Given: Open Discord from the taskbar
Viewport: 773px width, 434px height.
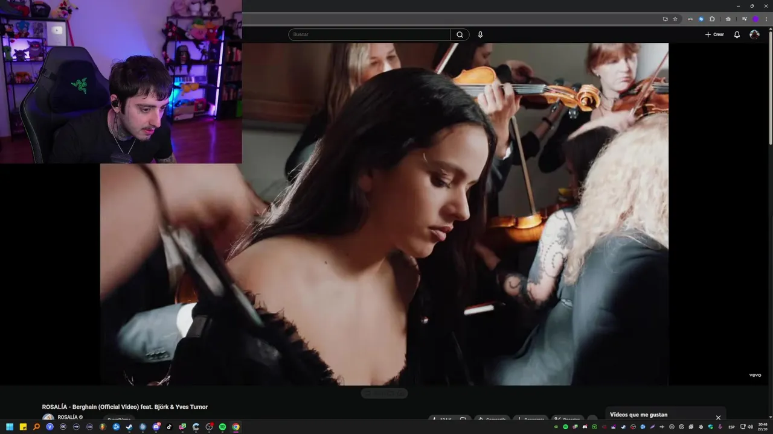Looking at the screenshot, I should click(156, 427).
